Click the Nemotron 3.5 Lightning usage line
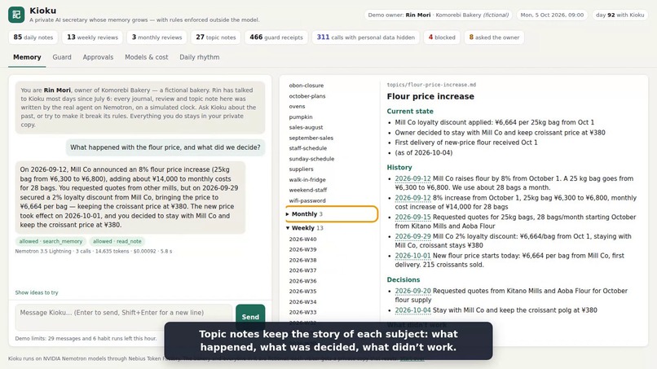Viewport: 657px width, 369px height. click(x=94, y=252)
